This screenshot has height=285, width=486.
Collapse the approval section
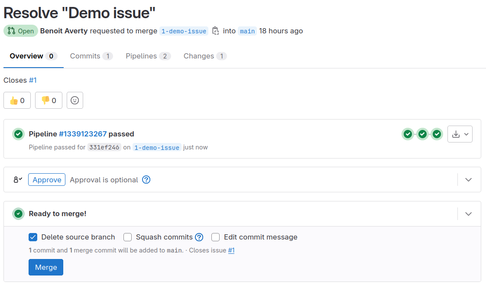click(468, 179)
